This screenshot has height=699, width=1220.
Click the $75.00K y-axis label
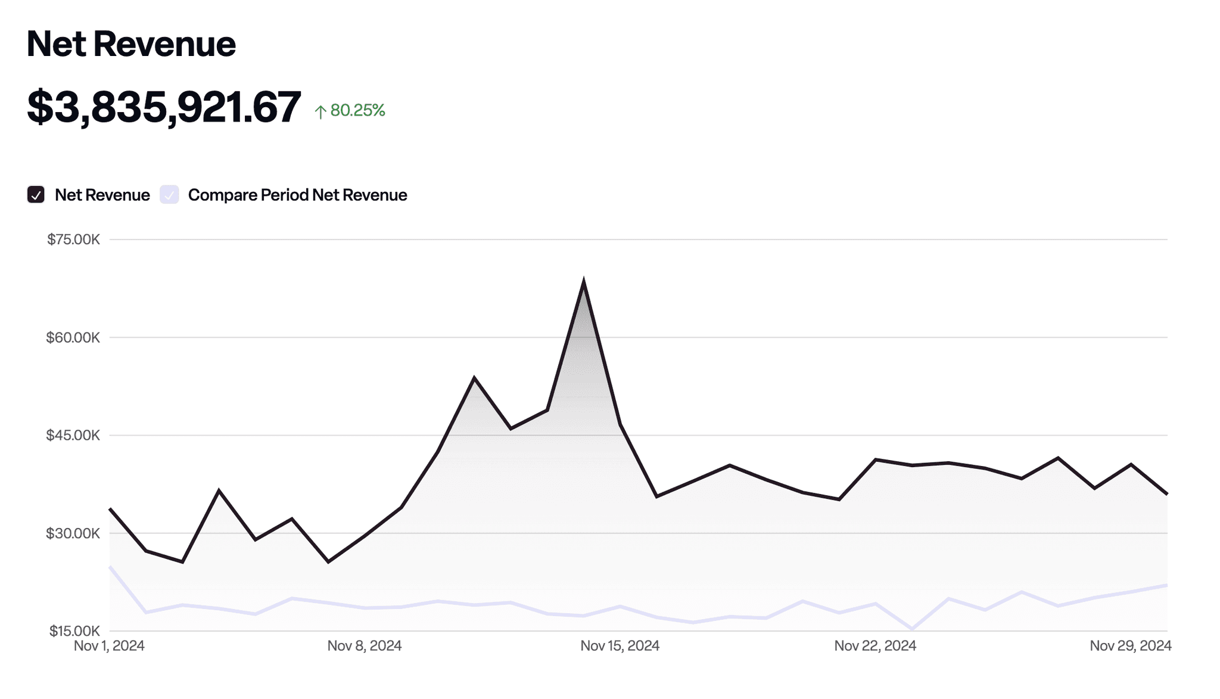(x=73, y=240)
